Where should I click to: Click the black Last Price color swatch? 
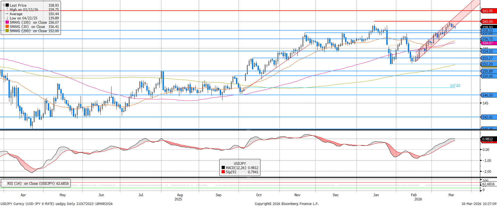(x=7, y=5)
